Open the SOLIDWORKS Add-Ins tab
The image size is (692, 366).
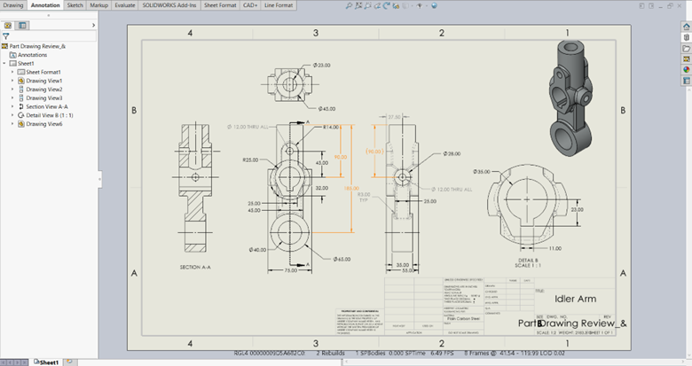pos(169,5)
